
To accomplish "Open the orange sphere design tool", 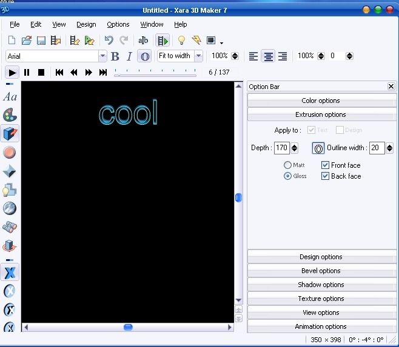I will (10, 153).
